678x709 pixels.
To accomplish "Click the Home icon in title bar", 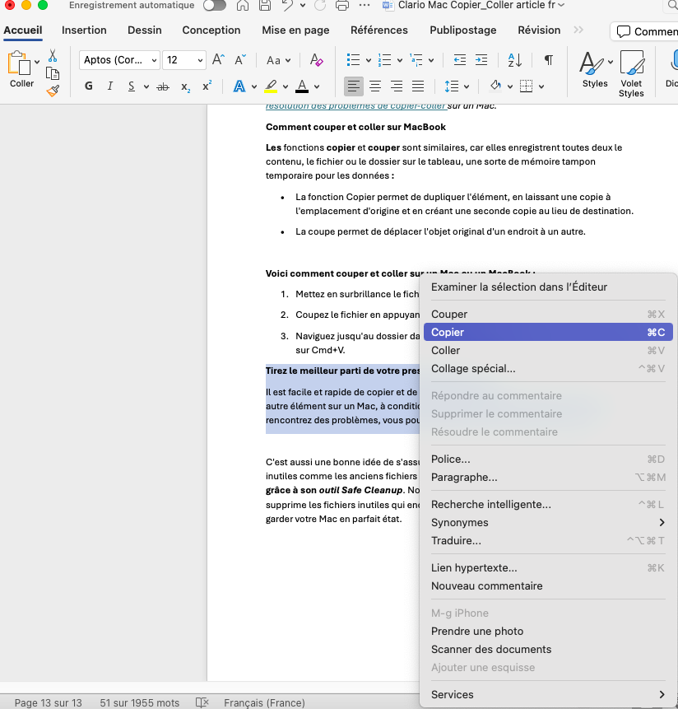I will coord(243,6).
